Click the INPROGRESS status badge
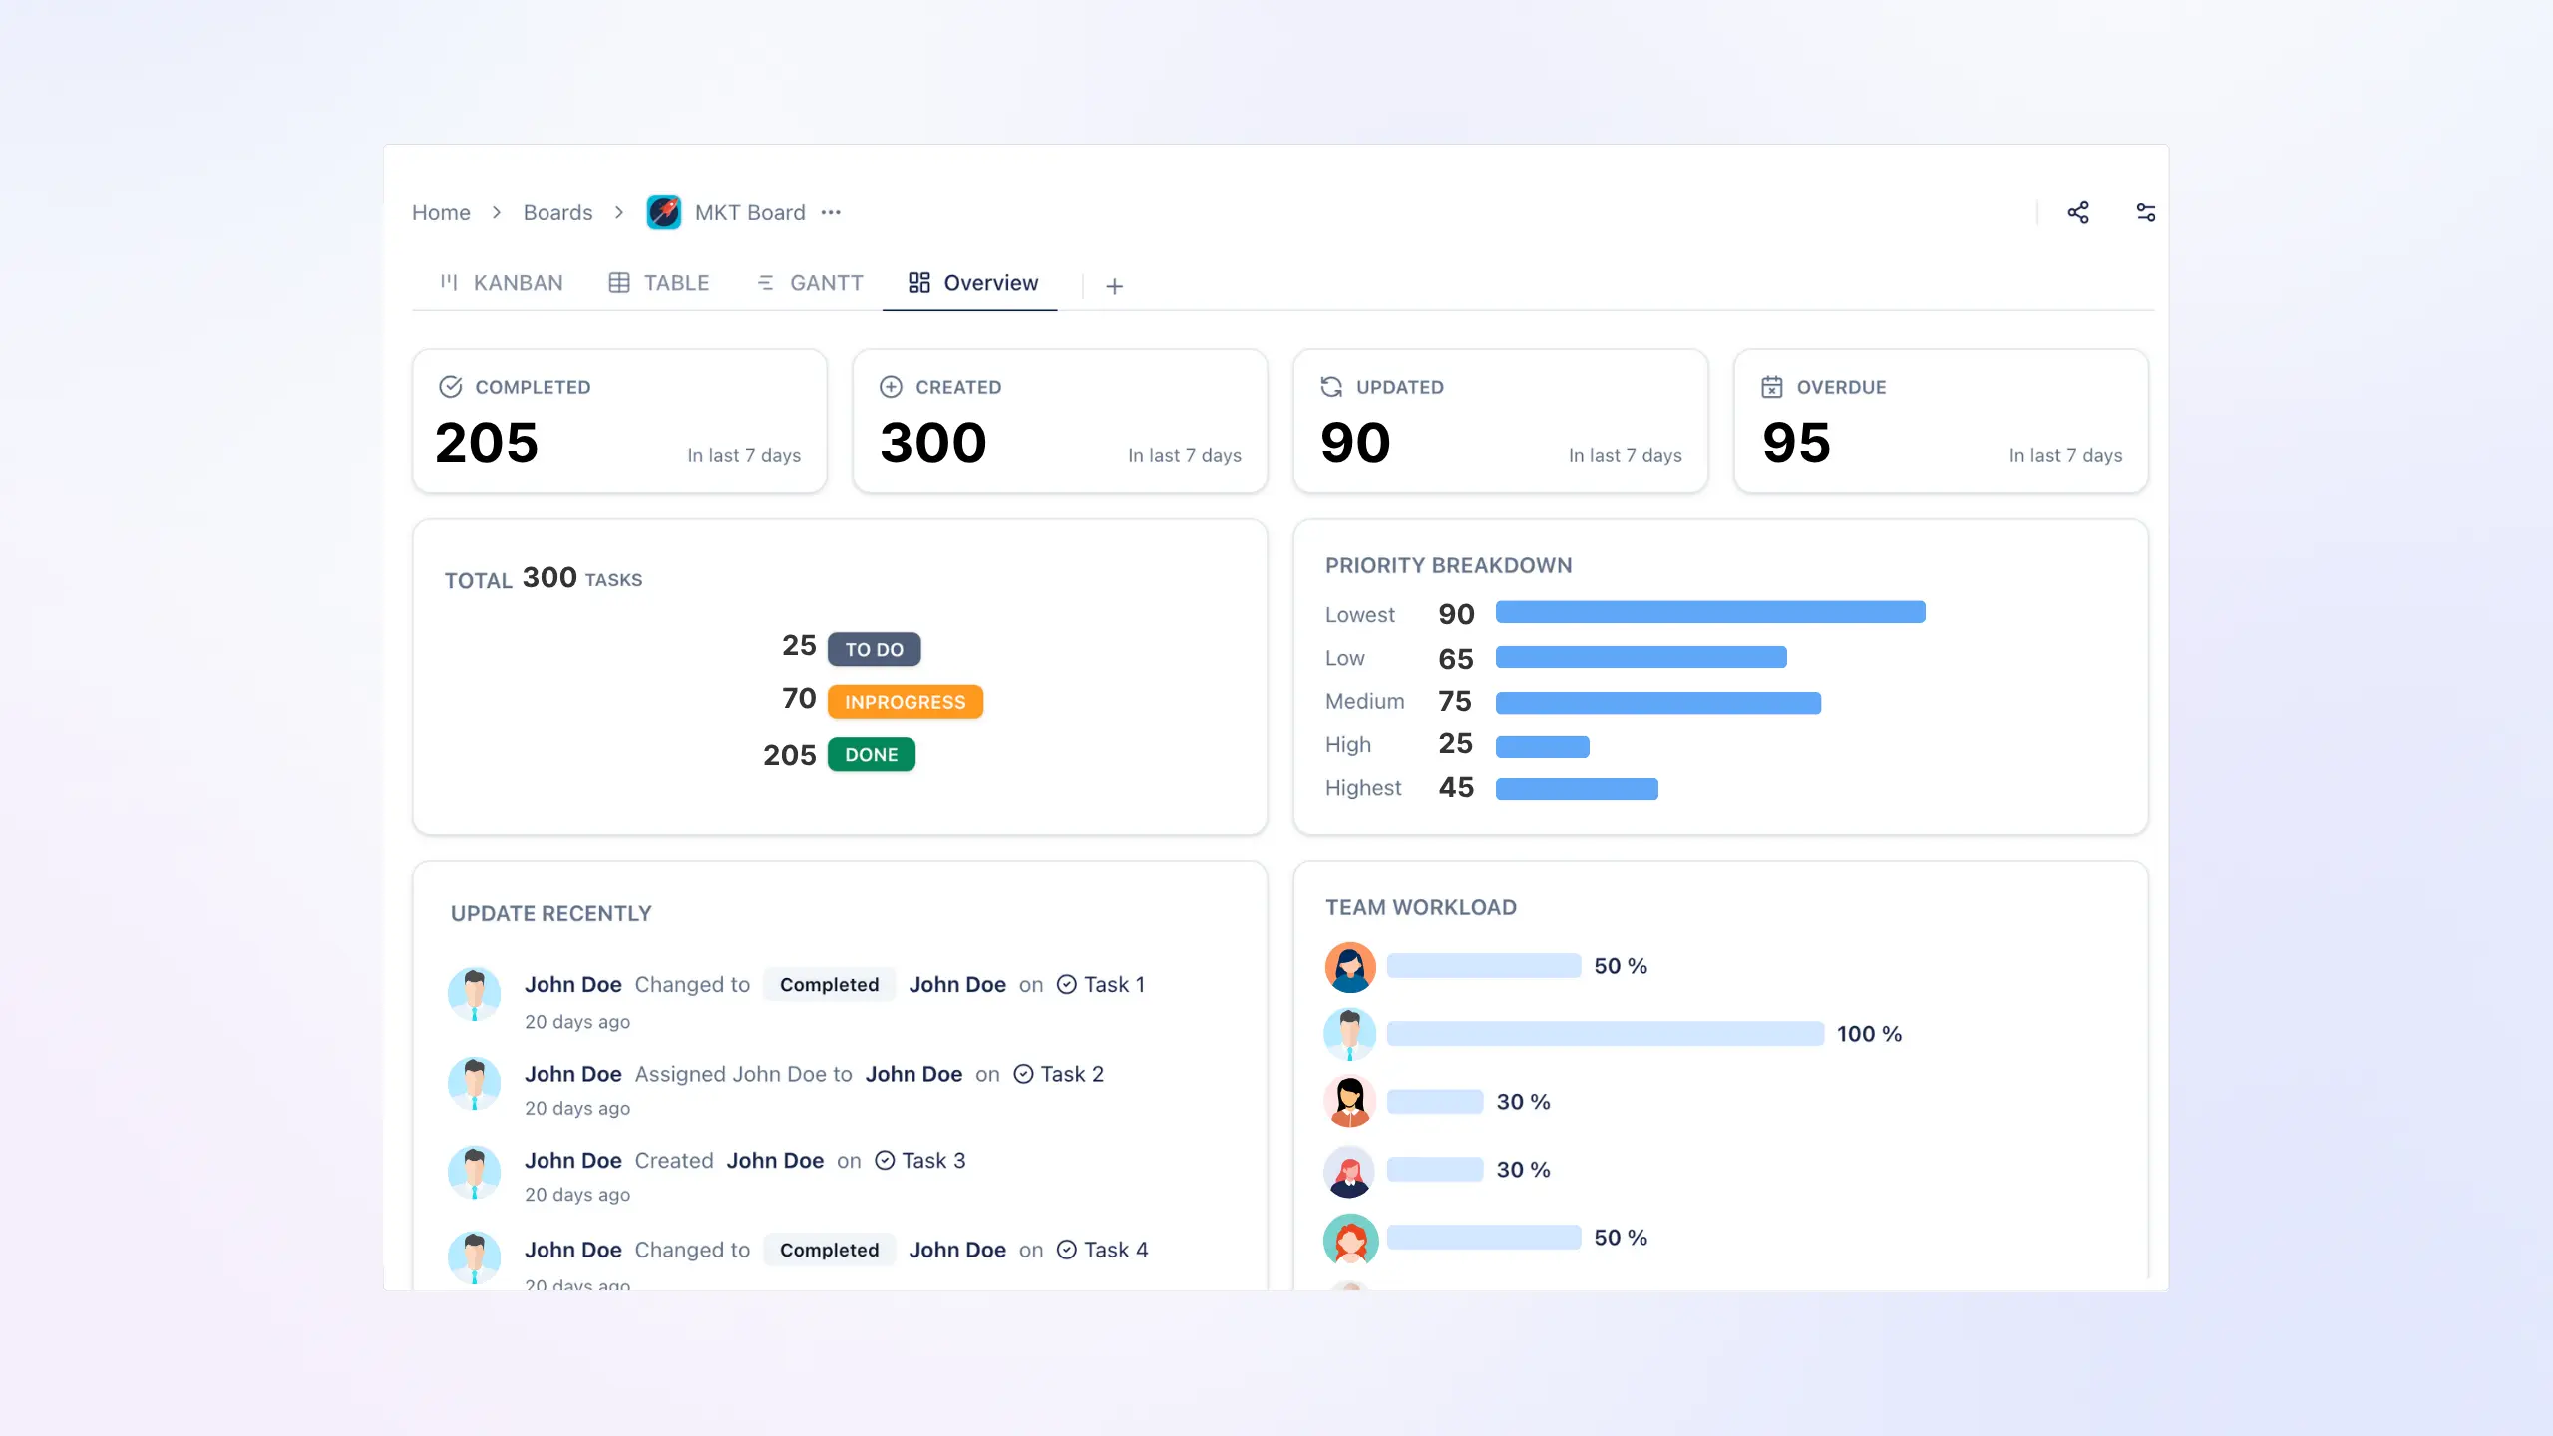The image size is (2553, 1436). (904, 701)
